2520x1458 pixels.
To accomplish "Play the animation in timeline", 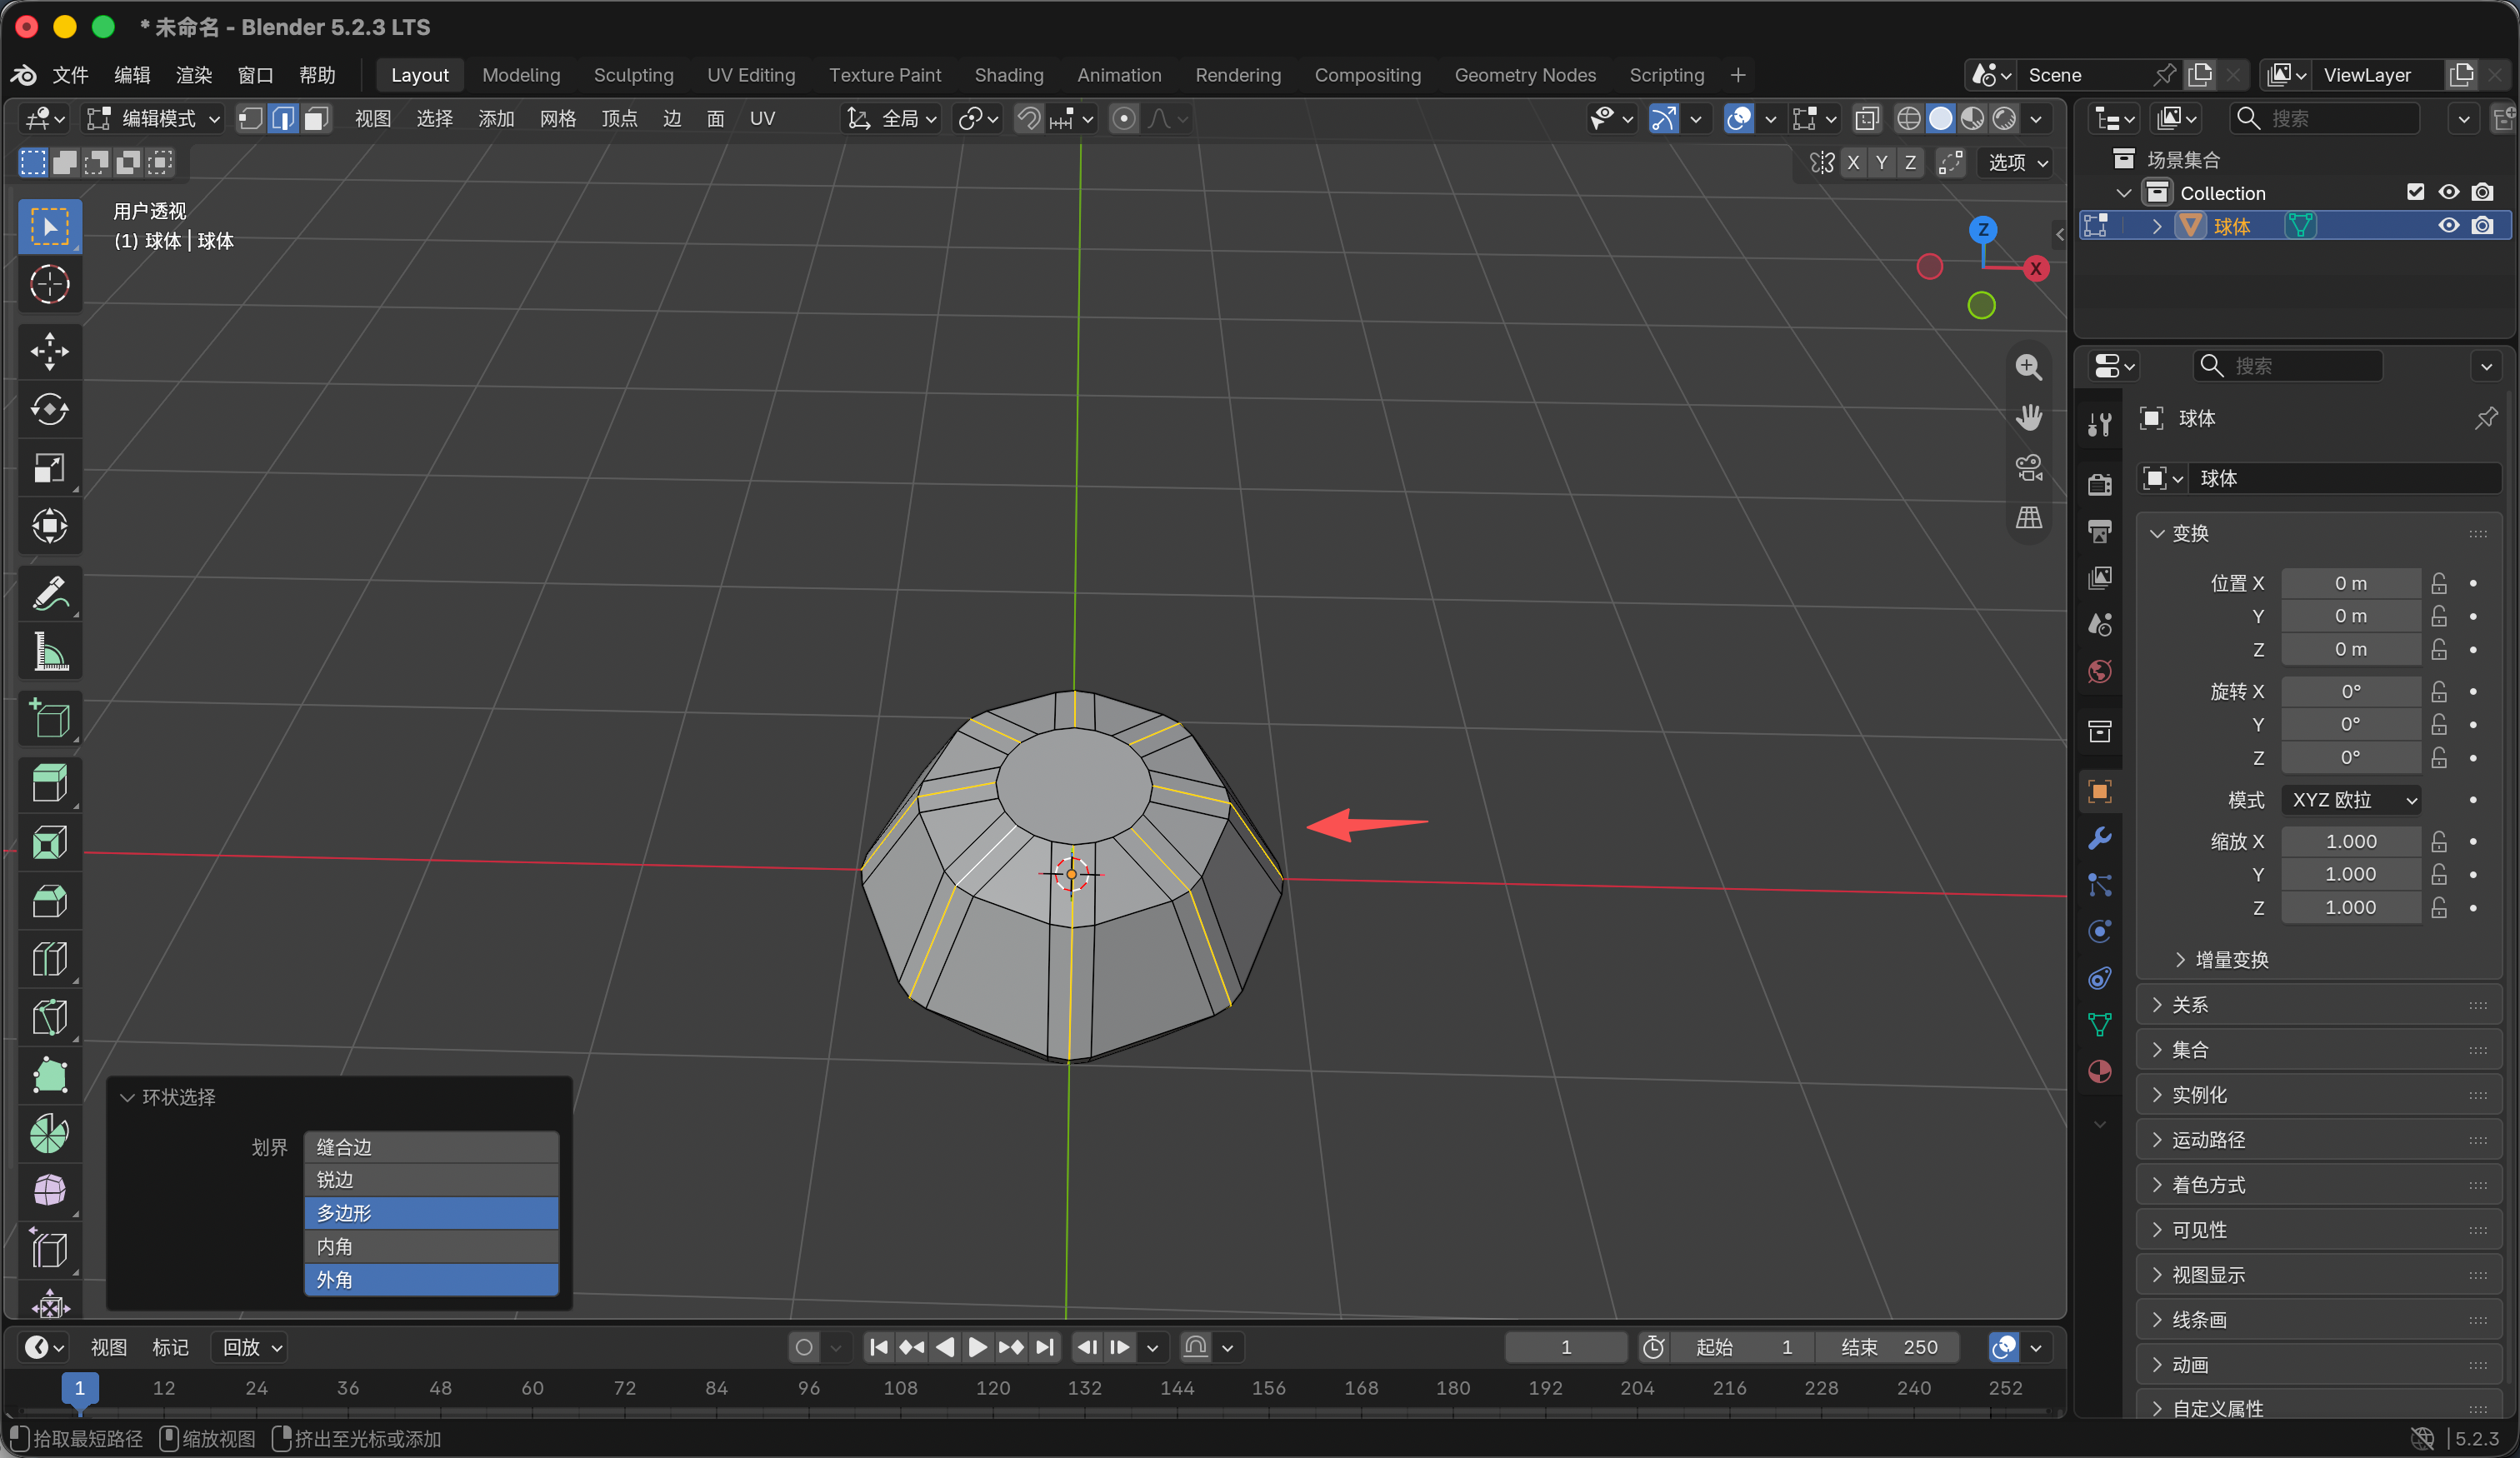I will (x=977, y=1348).
